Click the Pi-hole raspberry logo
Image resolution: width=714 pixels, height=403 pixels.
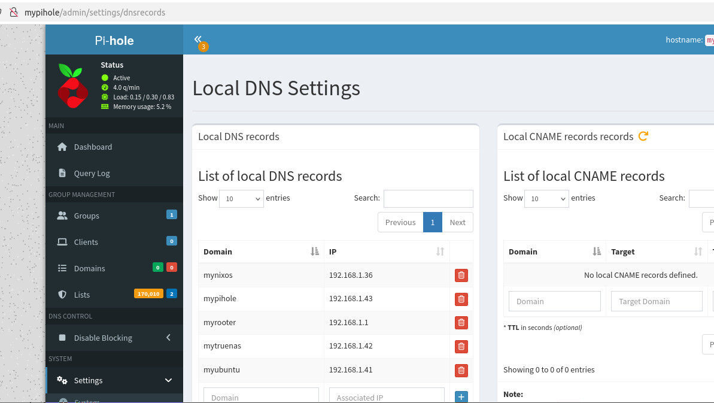click(73, 86)
